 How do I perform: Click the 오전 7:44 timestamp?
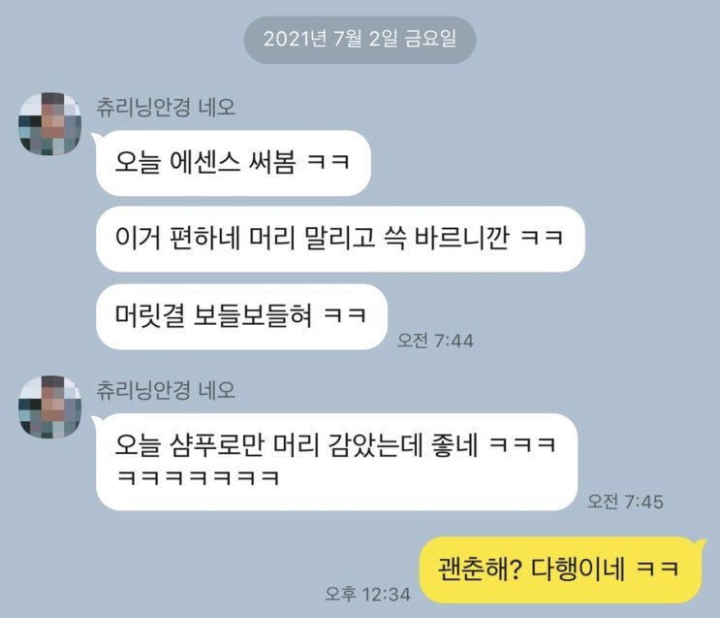tap(435, 341)
